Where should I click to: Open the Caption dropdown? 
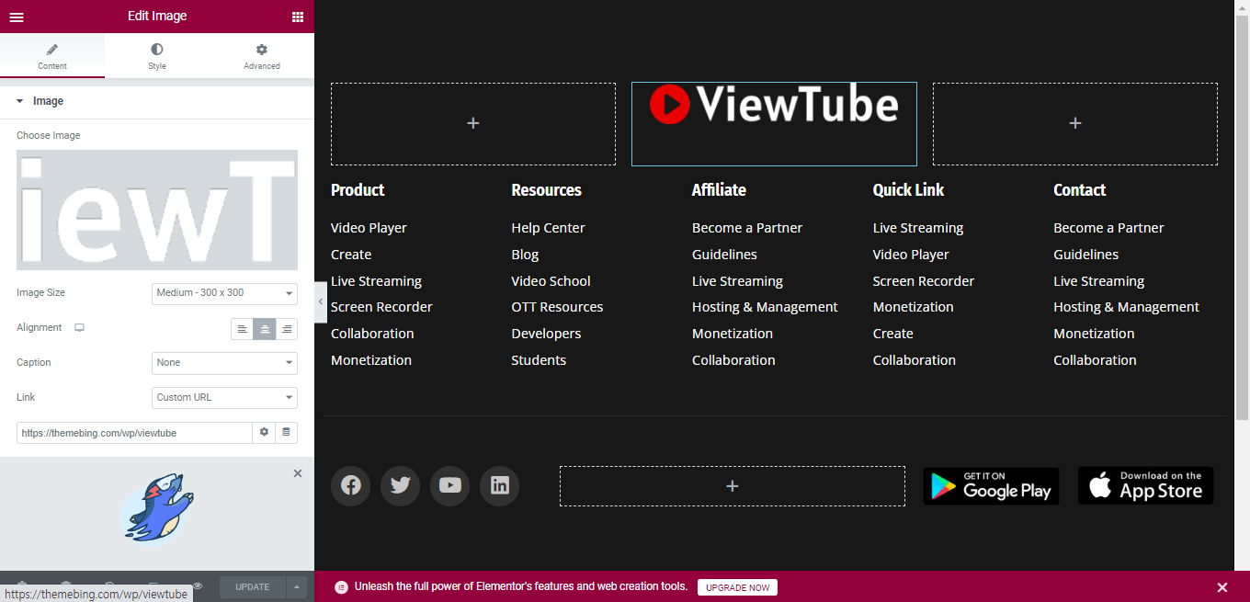pyautogui.click(x=224, y=363)
